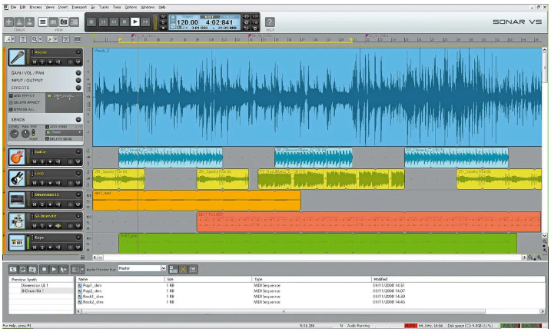
Task: Click the browser move-up-folder icon
Action: [x=13, y=270]
